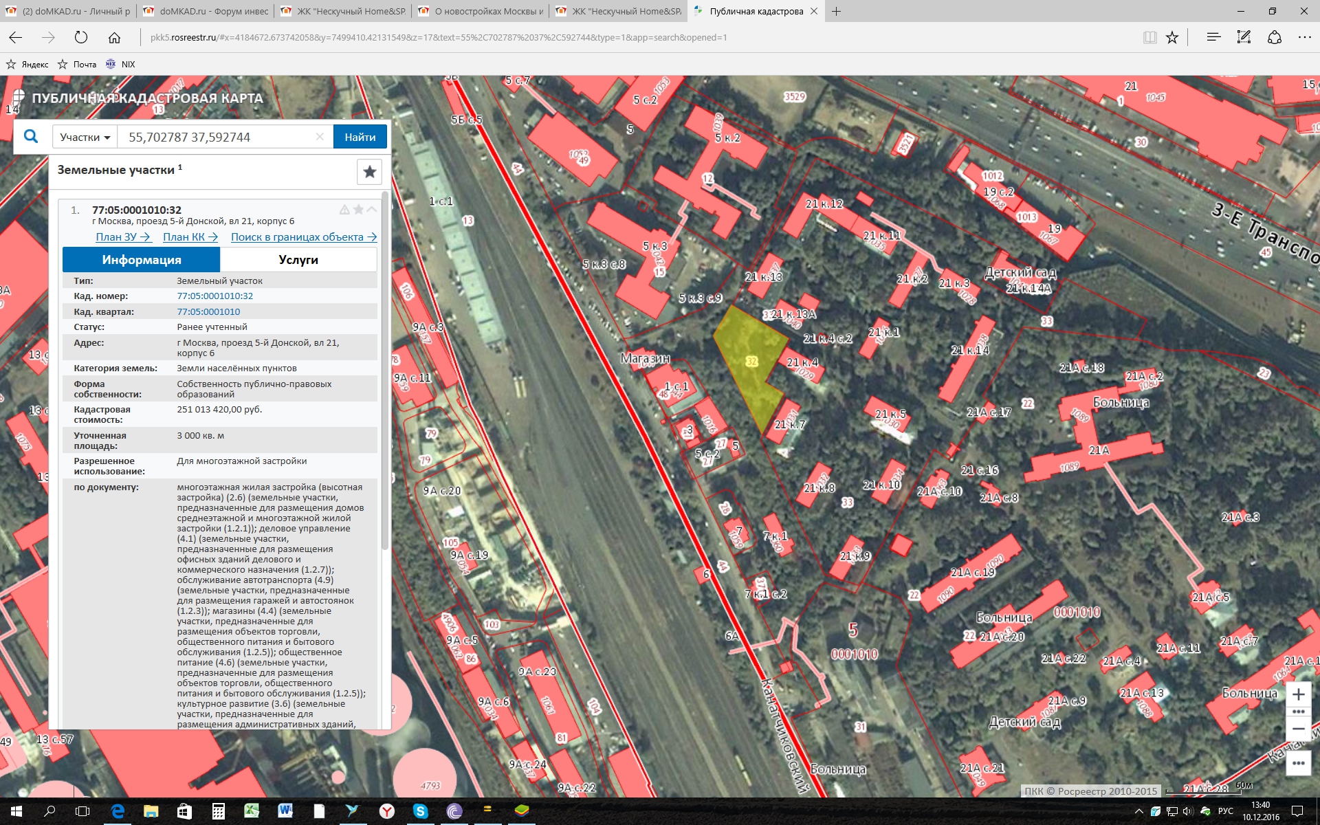The image size is (1320, 825).
Task: Open План ЗУ link
Action: (123, 237)
